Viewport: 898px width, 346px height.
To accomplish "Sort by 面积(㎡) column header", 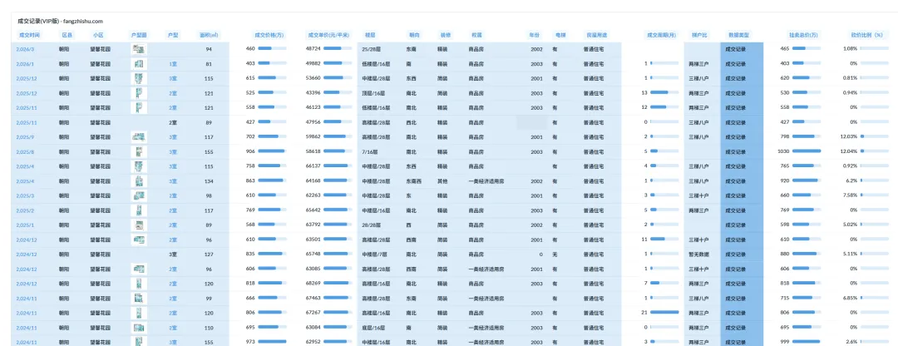I will pos(208,35).
